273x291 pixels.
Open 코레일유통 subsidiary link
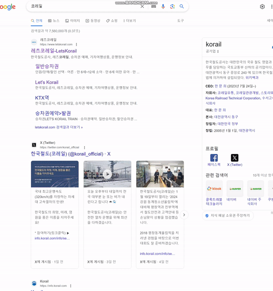(226, 92)
